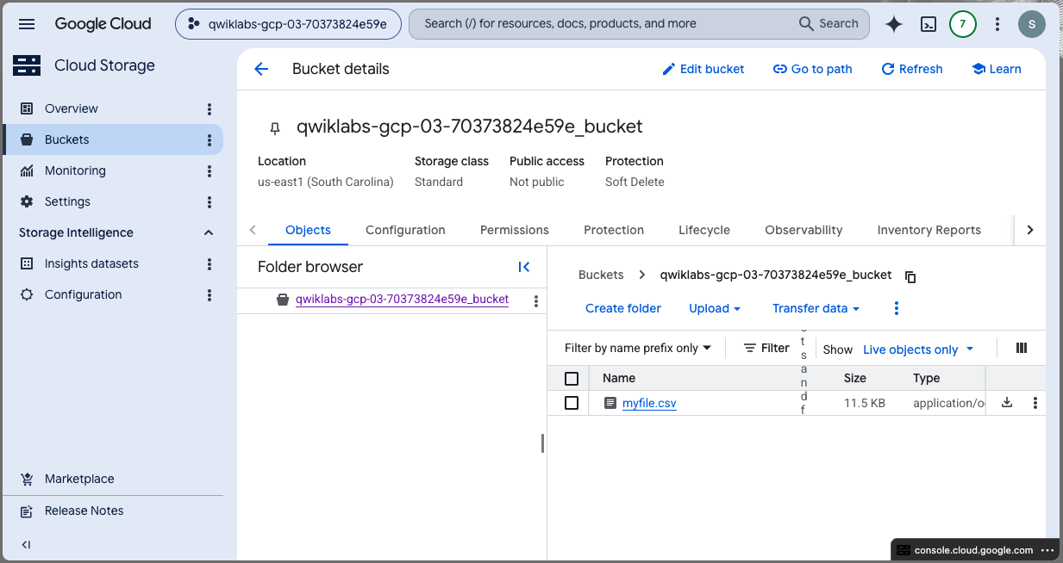Open Gemini AI sparkle icon
This screenshot has width=1063, height=563.
coord(894,24)
